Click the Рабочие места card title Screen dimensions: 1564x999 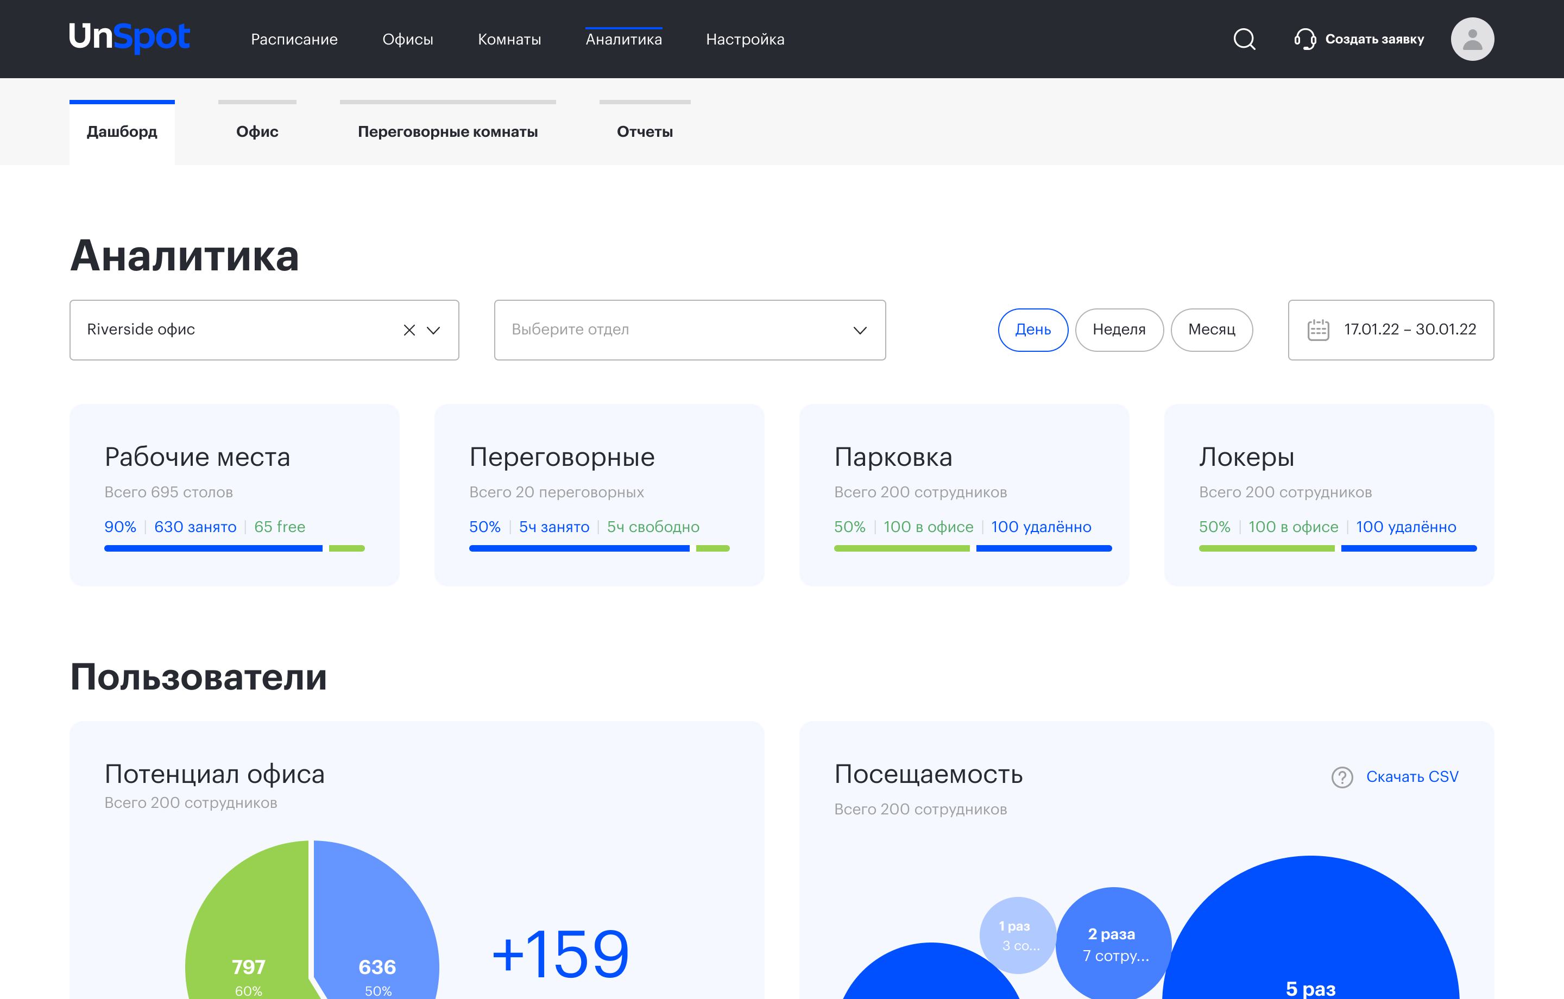[198, 457]
